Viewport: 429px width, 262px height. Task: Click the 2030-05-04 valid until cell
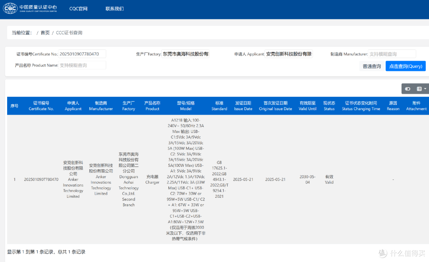click(307, 179)
